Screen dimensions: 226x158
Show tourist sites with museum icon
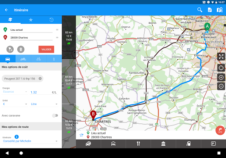(x=163, y=144)
